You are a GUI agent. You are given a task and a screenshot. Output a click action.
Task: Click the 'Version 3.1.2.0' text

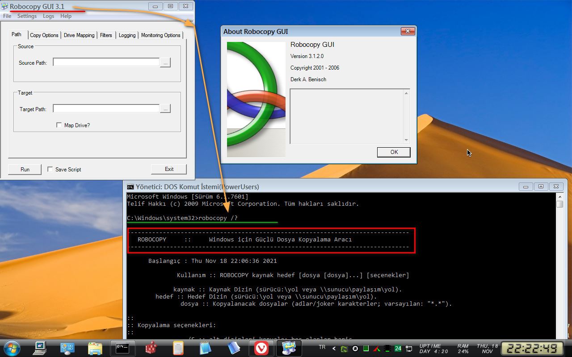[x=307, y=56]
